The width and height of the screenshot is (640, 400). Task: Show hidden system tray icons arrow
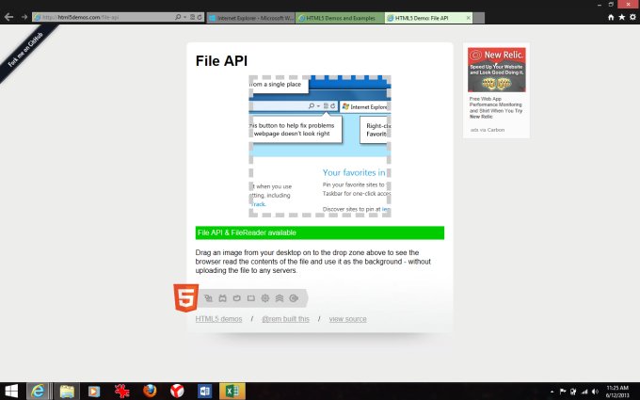tap(552, 392)
